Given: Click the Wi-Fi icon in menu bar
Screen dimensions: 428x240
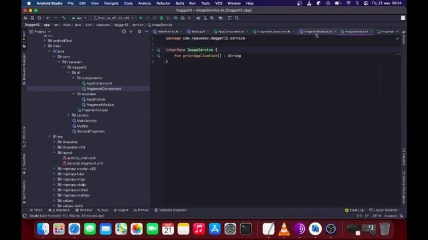Looking at the screenshot, I should pyautogui.click(x=348, y=3).
